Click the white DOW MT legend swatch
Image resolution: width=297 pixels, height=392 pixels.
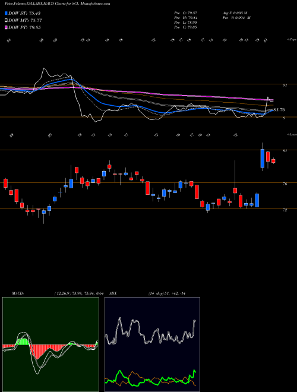[6, 21]
